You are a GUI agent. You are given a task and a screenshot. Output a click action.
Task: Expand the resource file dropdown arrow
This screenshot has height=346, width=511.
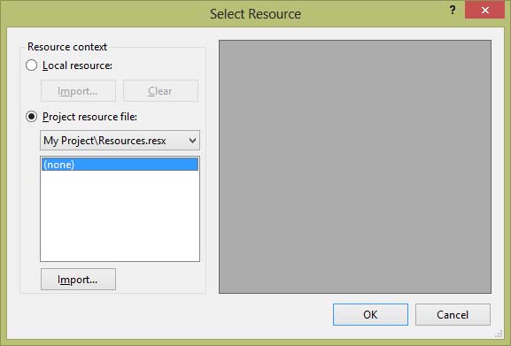click(192, 141)
